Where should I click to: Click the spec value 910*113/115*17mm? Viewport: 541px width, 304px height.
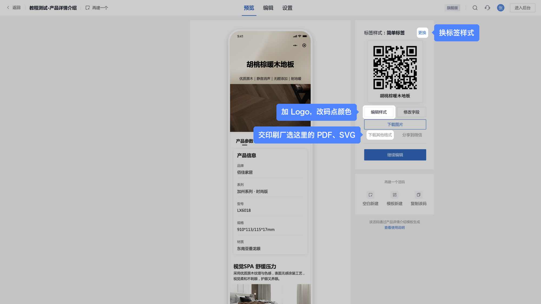point(256,230)
